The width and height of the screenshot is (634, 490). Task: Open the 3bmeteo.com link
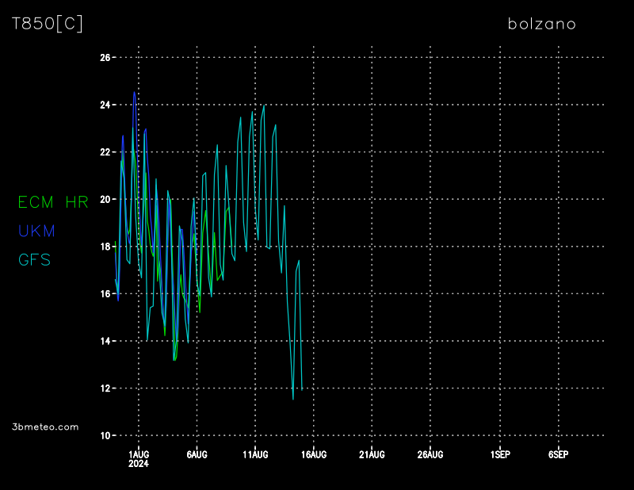45,427
